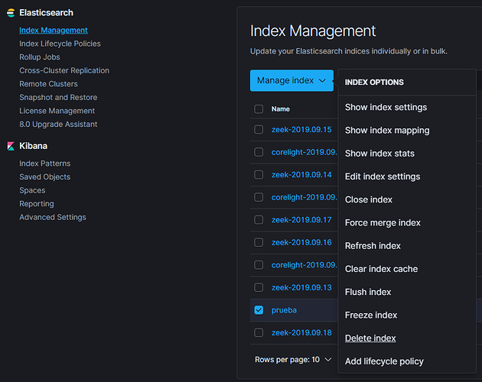The width and height of the screenshot is (482, 382).
Task: Pick Add lifecycle policy menu entry
Action: (384, 361)
